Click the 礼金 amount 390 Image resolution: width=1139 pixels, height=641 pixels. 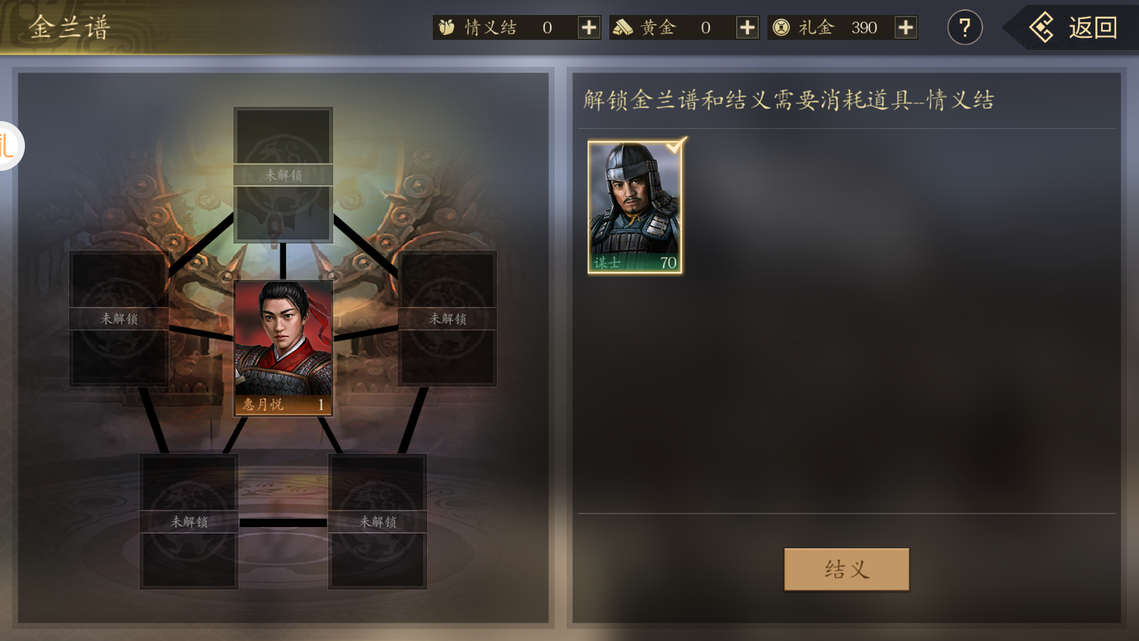pyautogui.click(x=864, y=28)
